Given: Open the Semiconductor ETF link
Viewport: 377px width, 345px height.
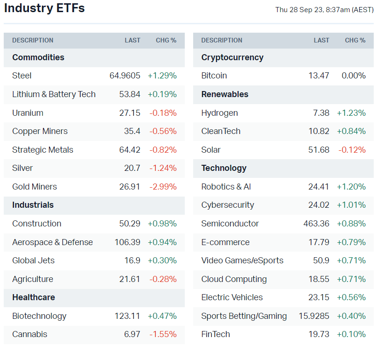Looking at the screenshot, I should tap(230, 224).
